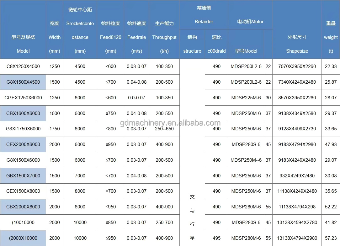
Task: Click the motor model MDSP250M--6 cell
Action: (246, 160)
